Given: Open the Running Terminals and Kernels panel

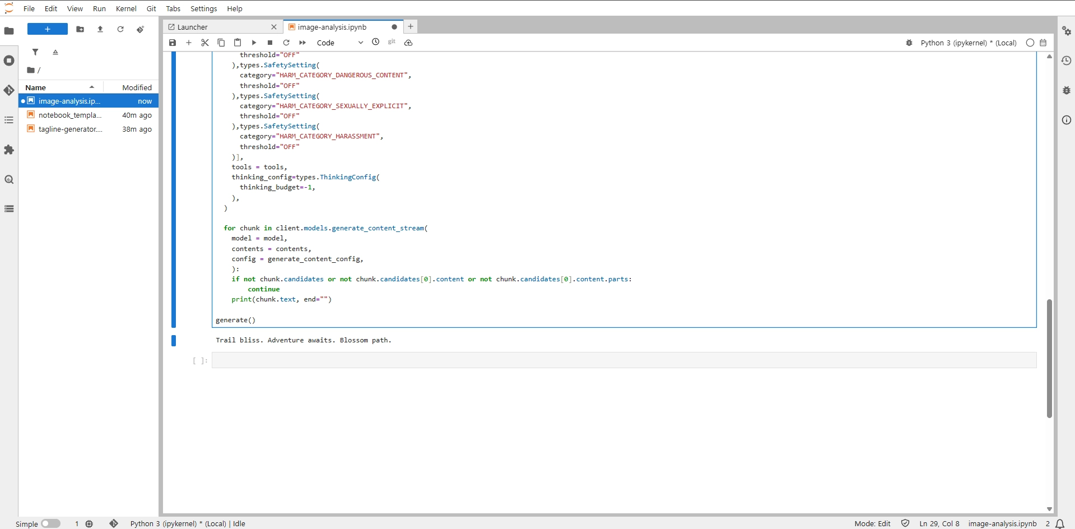Looking at the screenshot, I should click(9, 61).
